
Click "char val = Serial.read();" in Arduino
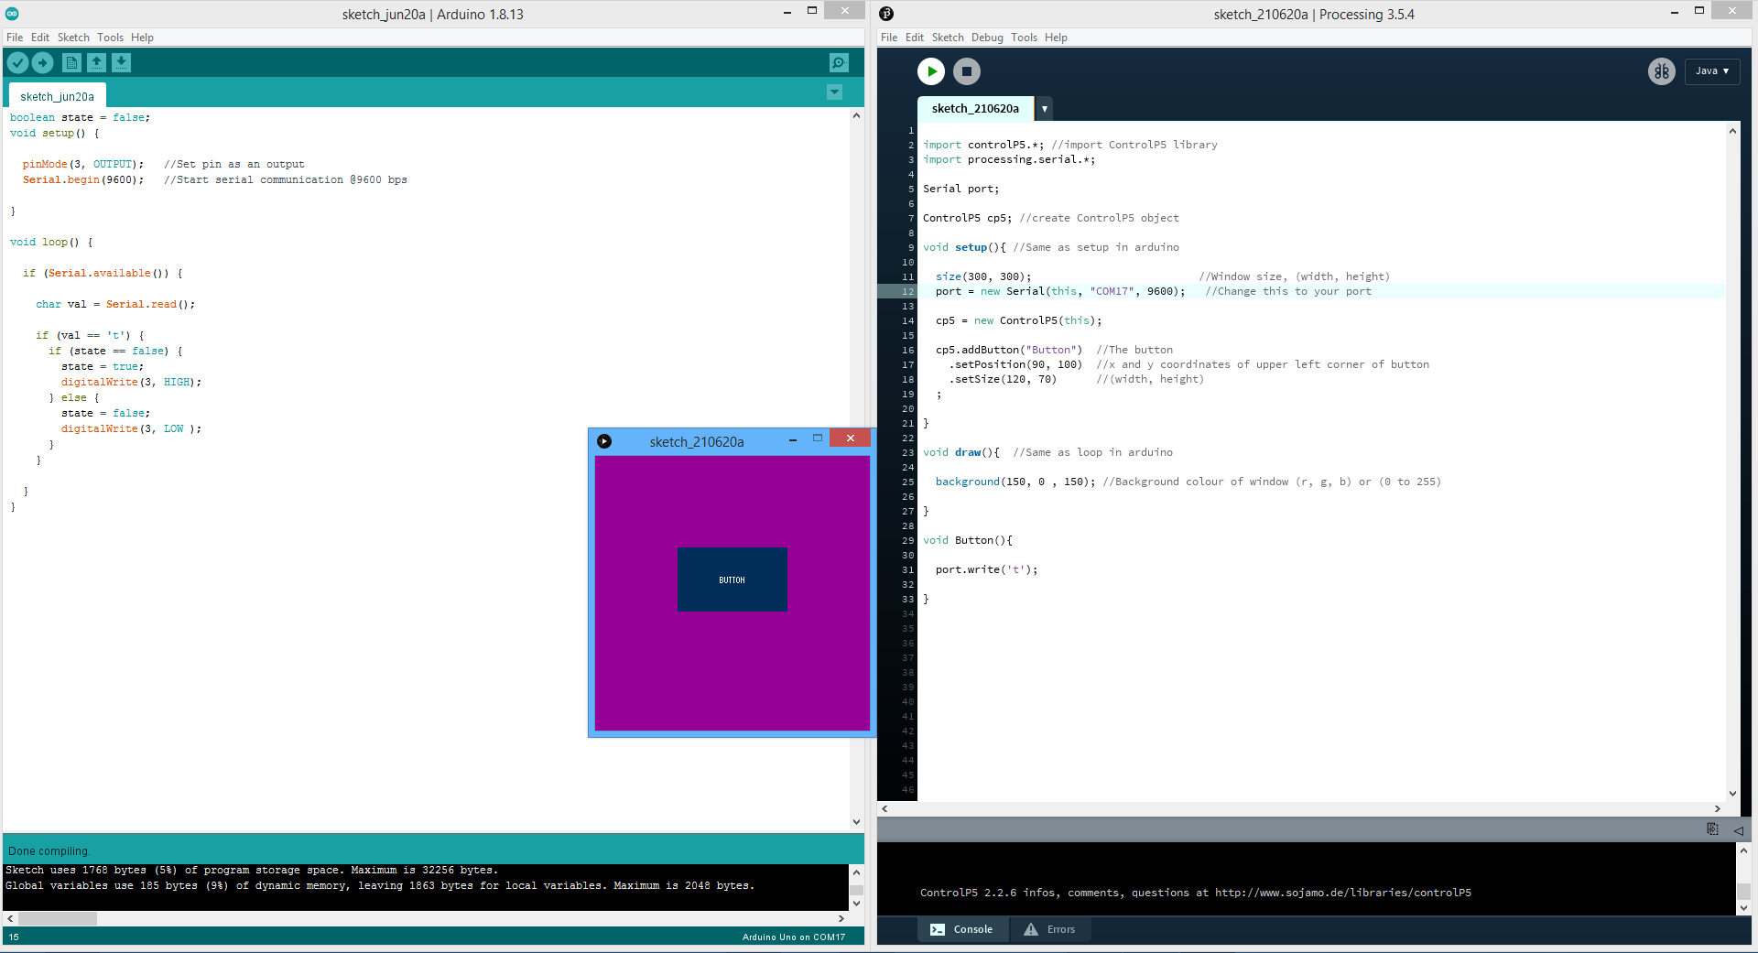115,304
